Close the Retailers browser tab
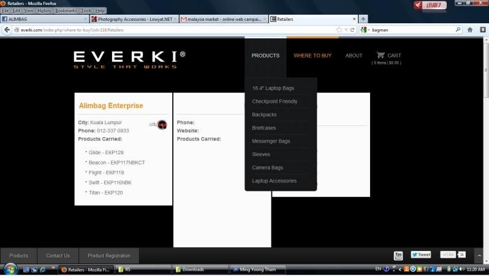Image resolution: width=489 pixels, height=276 pixels. pyautogui.click(x=354, y=19)
